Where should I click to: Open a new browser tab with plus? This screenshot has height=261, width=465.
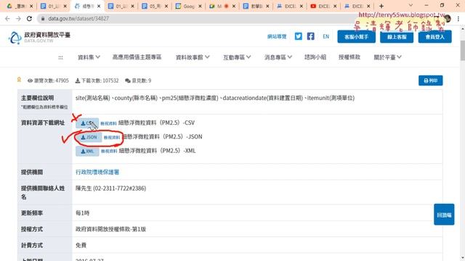(381, 6)
